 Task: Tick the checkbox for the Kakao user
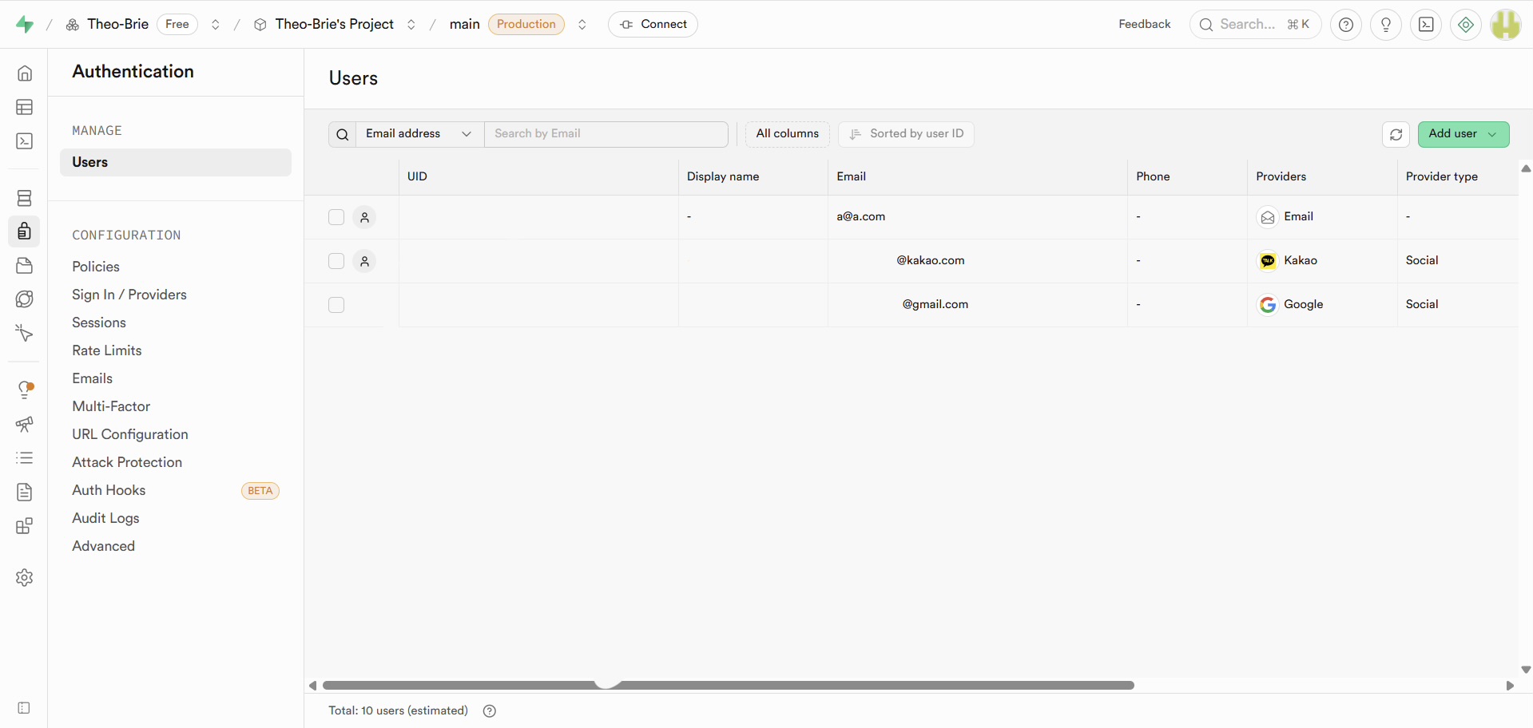coord(336,261)
